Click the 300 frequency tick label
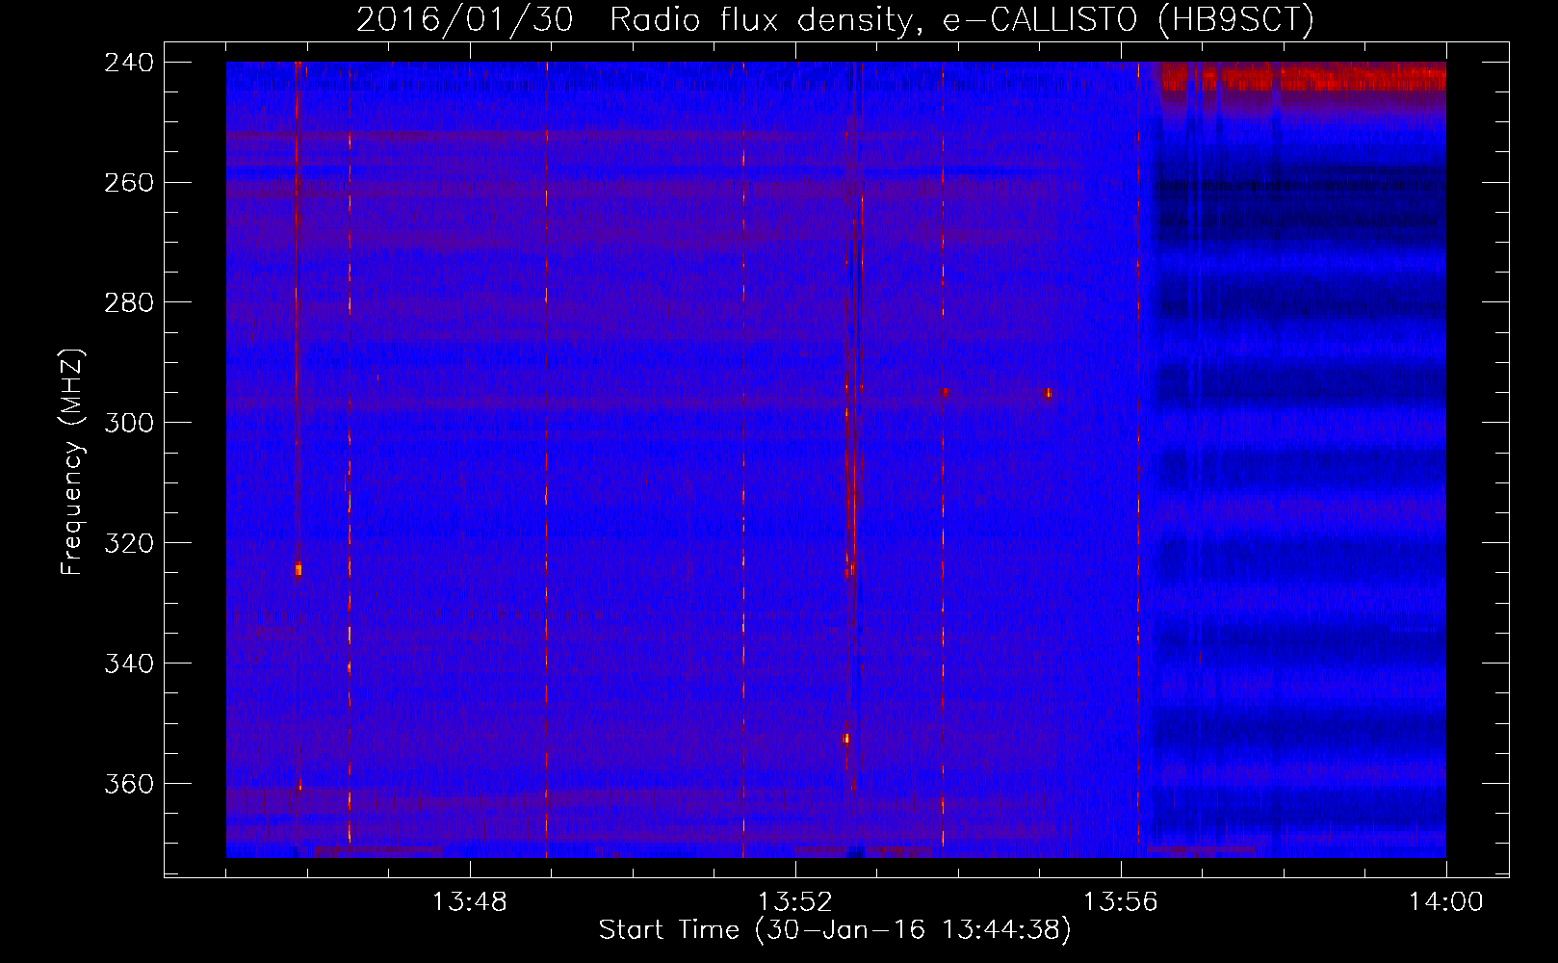Viewport: 1558px width, 963px height. [x=129, y=424]
